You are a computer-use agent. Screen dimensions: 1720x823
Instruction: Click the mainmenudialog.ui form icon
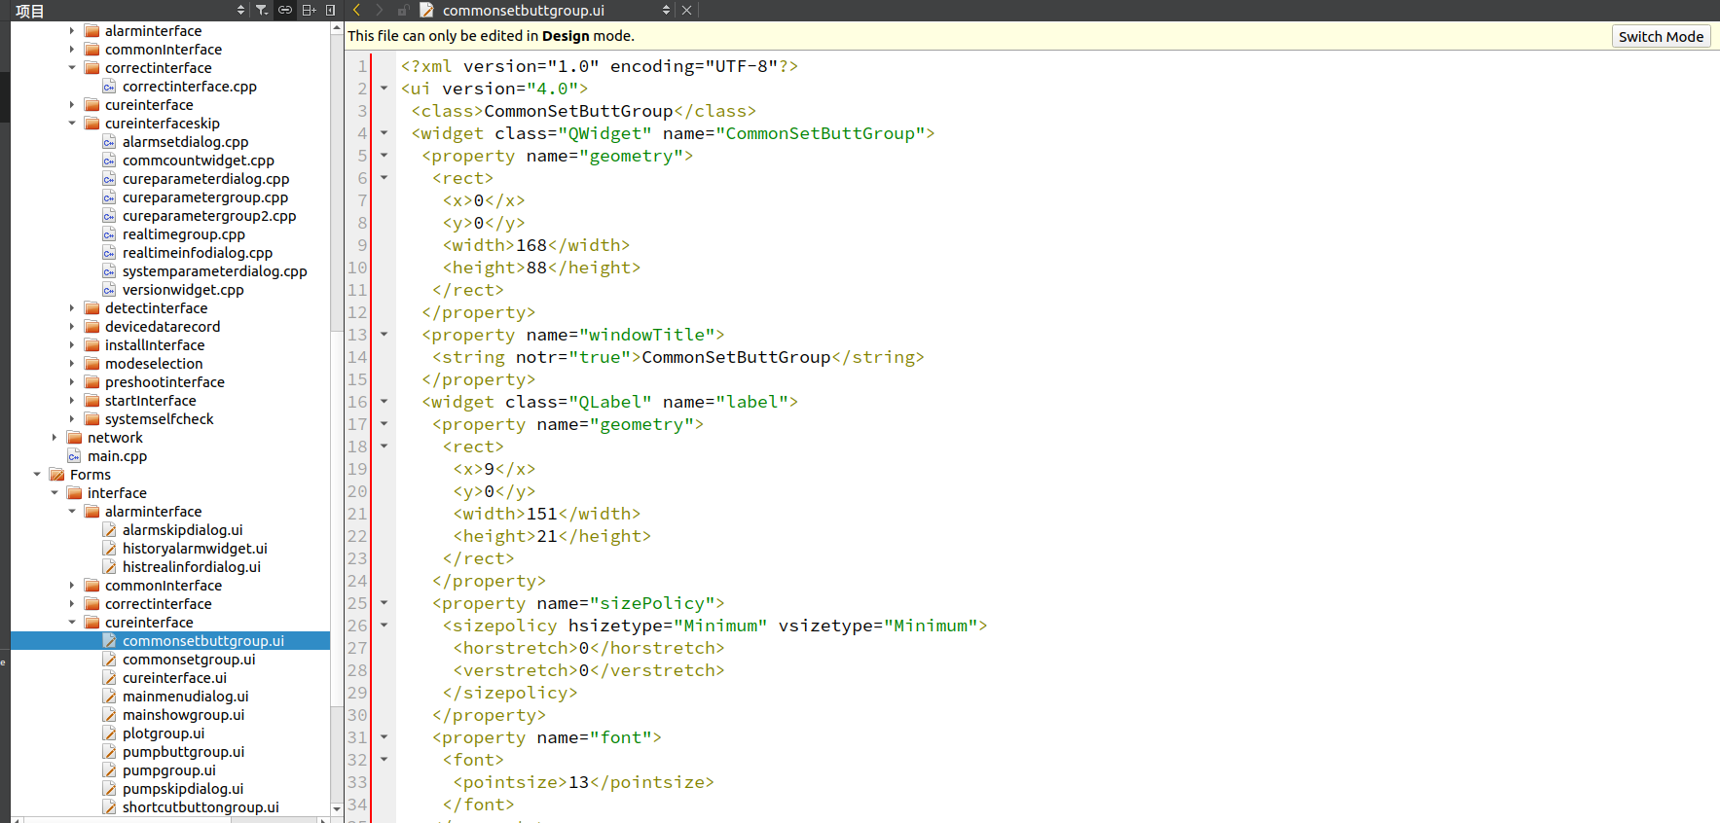[x=109, y=697]
